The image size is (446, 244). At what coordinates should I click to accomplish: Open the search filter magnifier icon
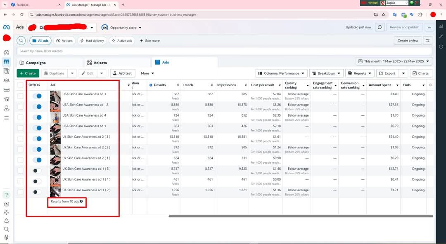coord(21,41)
